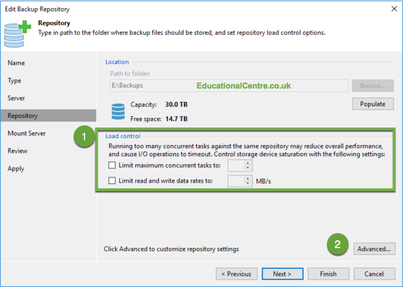Screen dimensions: 403x287
Task: Click the Populate button
Action: point(373,104)
